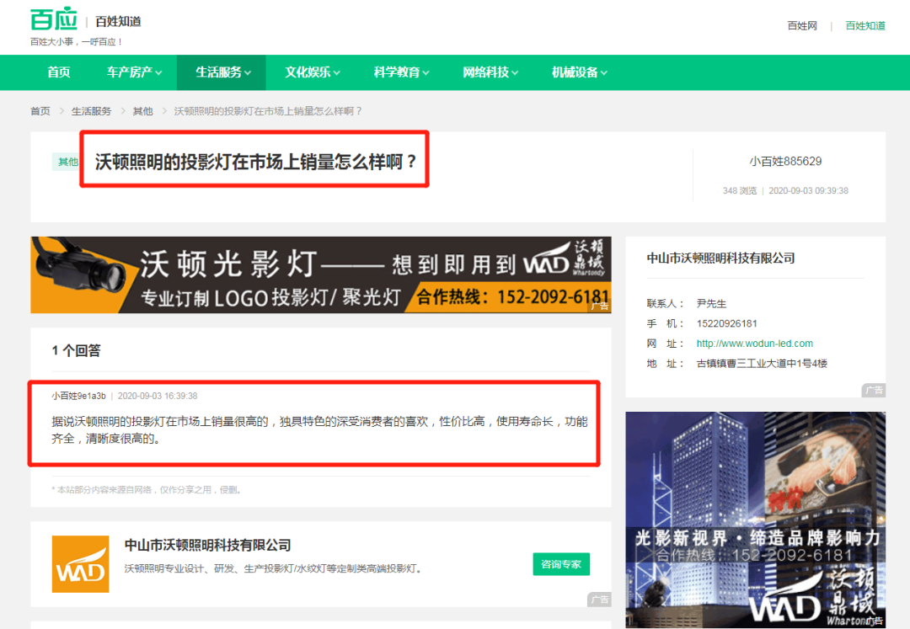Image resolution: width=910 pixels, height=629 pixels.
Task: Click the 1 个回答 heading
Action: [76, 350]
